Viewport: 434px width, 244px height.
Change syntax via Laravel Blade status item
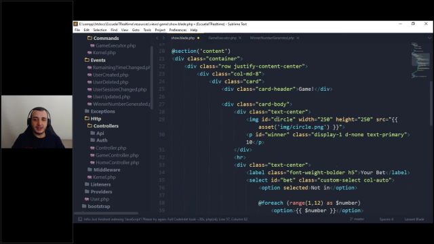(x=414, y=219)
